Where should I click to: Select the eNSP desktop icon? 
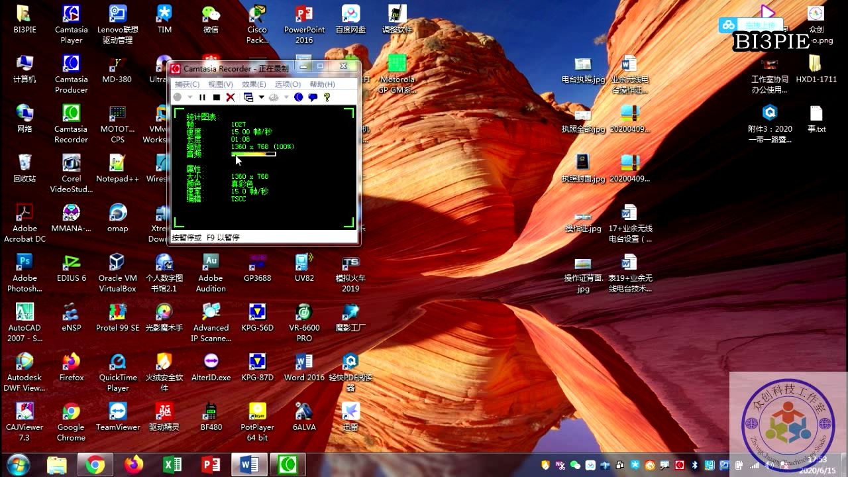pyautogui.click(x=72, y=317)
